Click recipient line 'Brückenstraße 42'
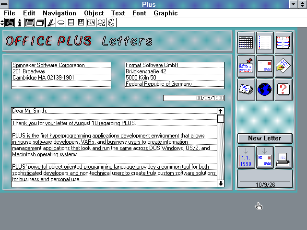The image size is (307, 230). 146,71
